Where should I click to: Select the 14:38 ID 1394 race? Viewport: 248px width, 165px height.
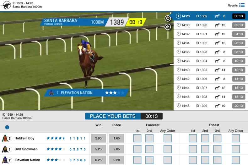click(211, 61)
